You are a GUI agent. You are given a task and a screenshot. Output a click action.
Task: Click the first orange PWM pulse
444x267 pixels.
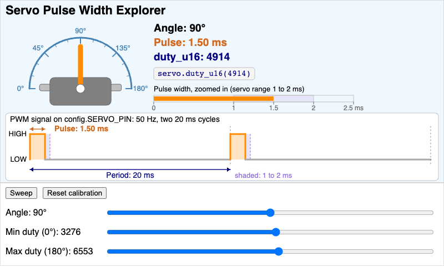click(x=37, y=147)
